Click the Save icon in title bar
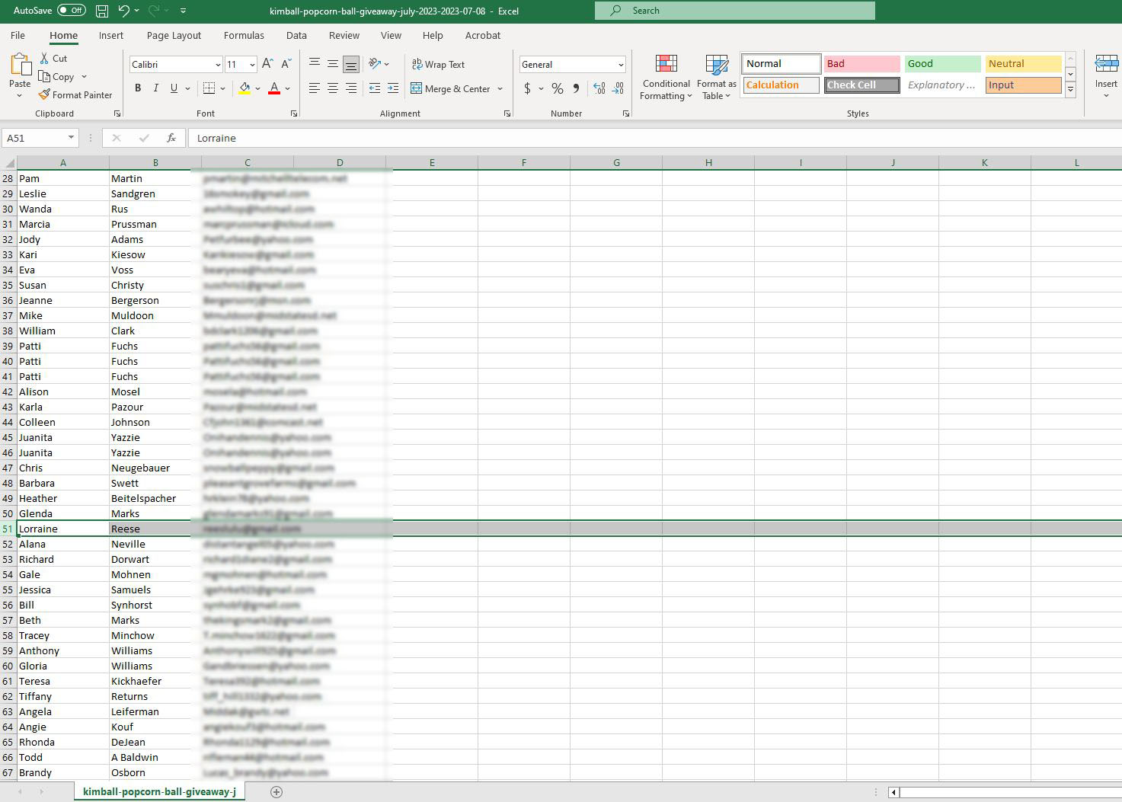1122x802 pixels. 102,11
